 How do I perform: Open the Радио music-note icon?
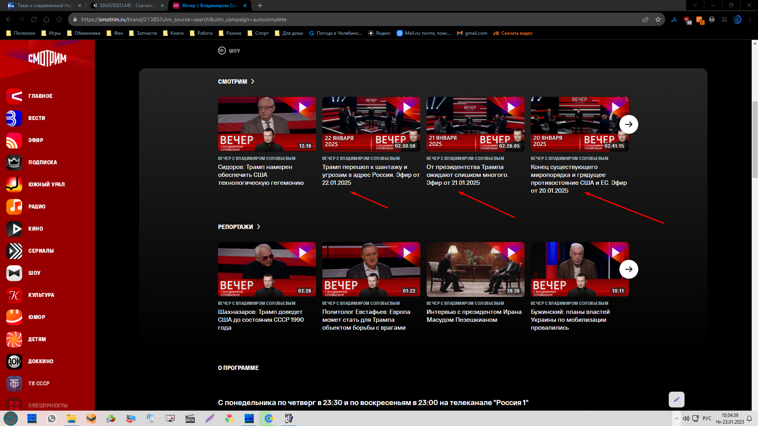coord(14,206)
